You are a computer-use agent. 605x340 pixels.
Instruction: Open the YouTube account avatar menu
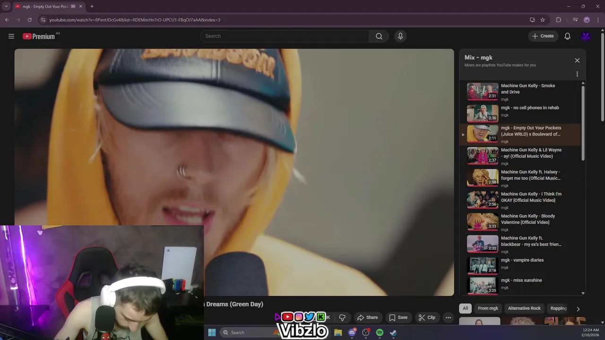[x=586, y=36]
